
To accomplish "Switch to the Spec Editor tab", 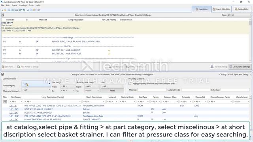I will tap(202, 9).
